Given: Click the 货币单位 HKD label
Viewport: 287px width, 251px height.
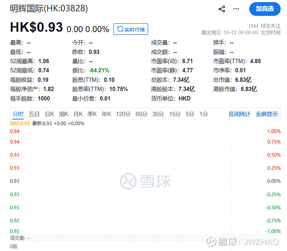Looking at the screenshot, I should [x=184, y=99].
